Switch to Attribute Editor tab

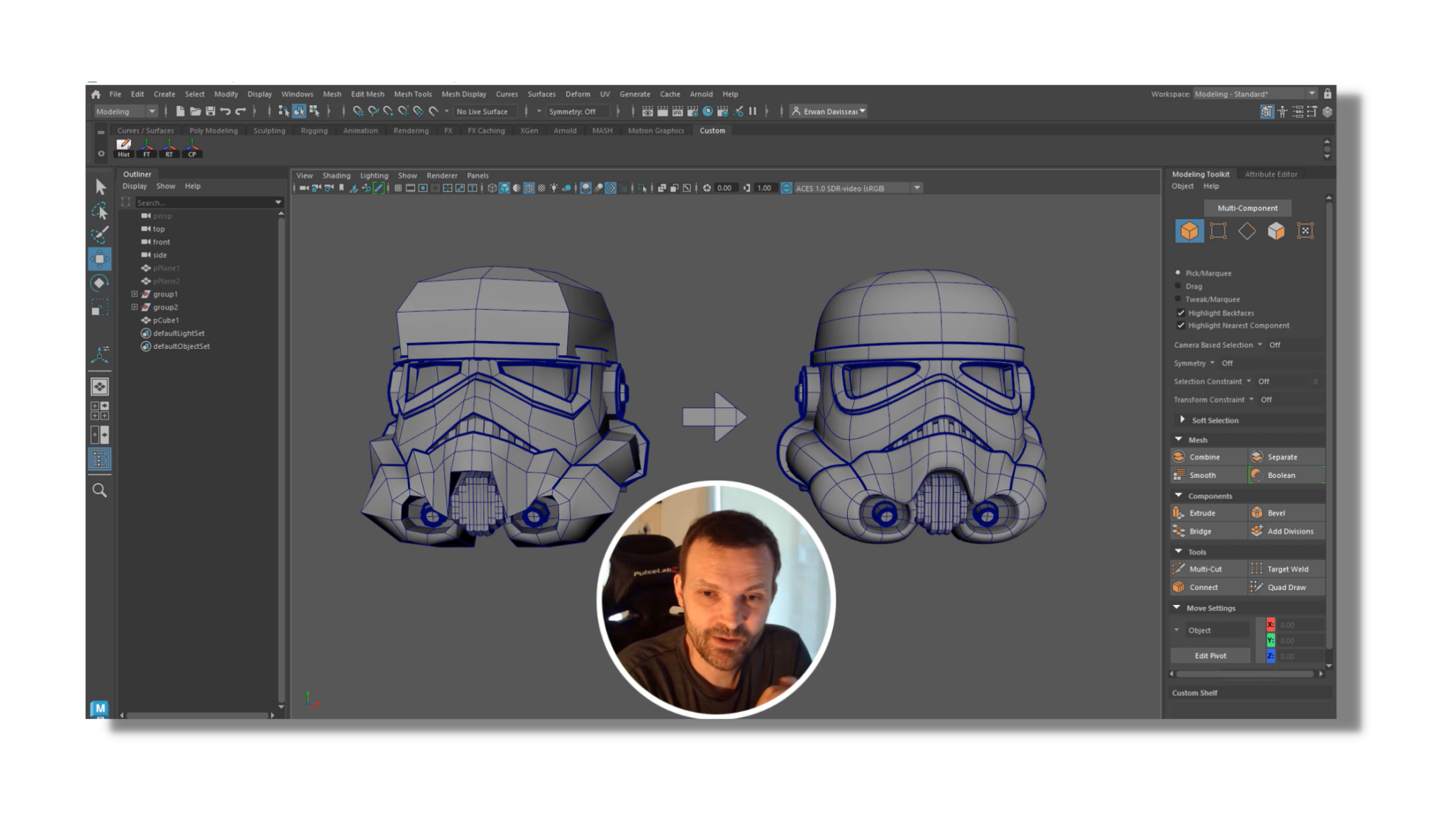(1270, 174)
